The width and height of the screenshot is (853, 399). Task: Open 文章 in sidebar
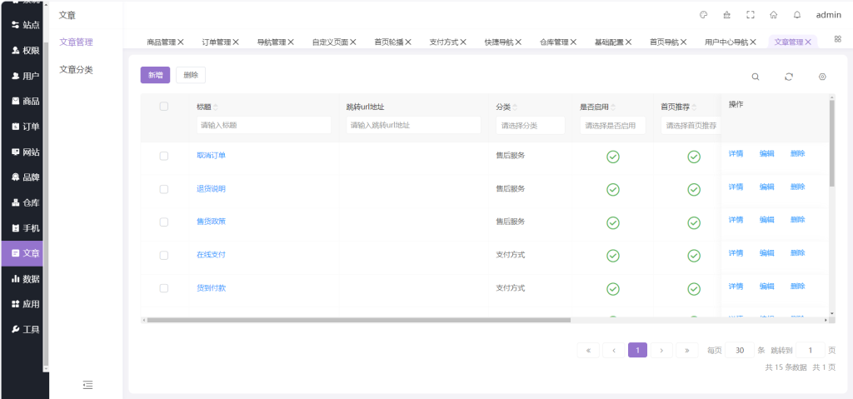point(22,253)
